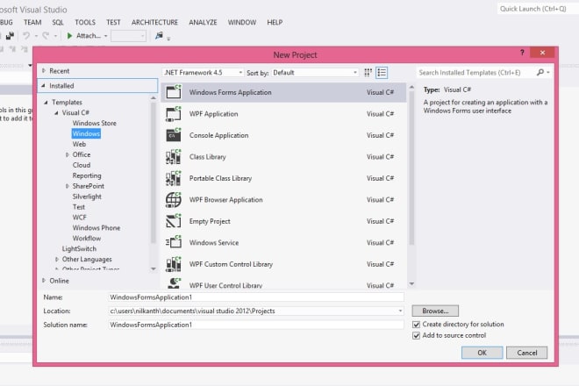The image size is (579, 386).
Task: Expand the Recent section
Action: point(44,70)
